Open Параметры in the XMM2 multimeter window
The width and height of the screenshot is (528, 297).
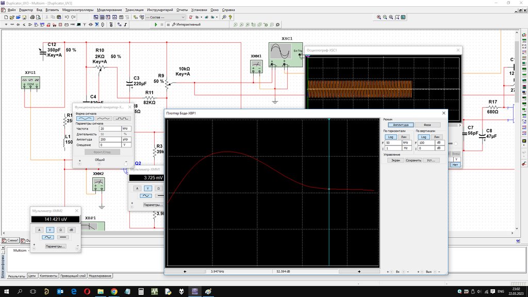(x=55, y=246)
